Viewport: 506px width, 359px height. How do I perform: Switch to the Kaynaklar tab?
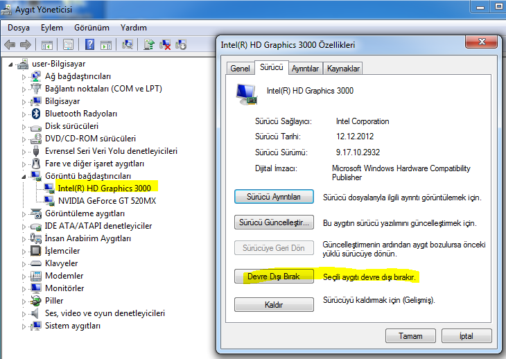click(x=343, y=69)
